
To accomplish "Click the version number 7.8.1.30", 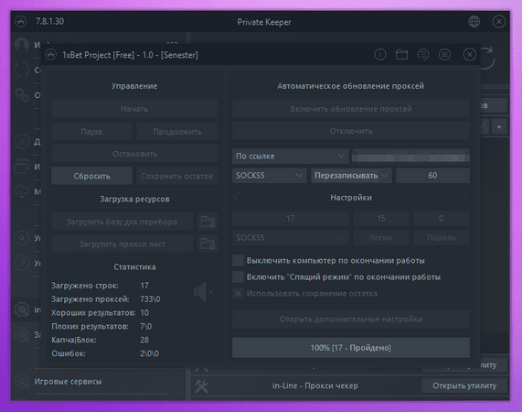I will pyautogui.click(x=49, y=21).
